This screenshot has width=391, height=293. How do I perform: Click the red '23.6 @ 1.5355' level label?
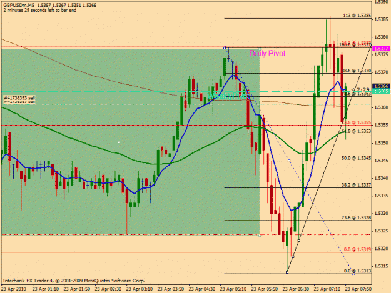click(x=357, y=122)
